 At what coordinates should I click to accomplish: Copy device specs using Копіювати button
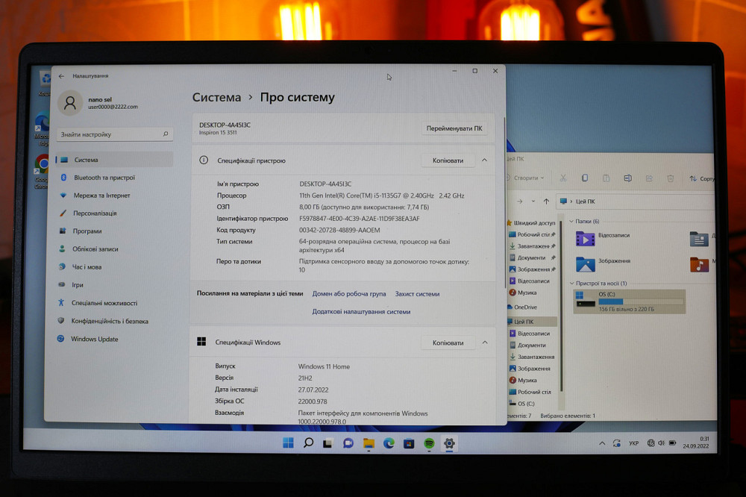coord(448,160)
